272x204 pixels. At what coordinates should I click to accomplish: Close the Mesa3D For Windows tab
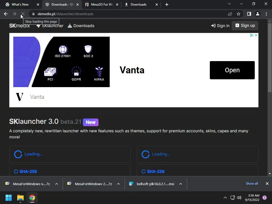click(117, 5)
